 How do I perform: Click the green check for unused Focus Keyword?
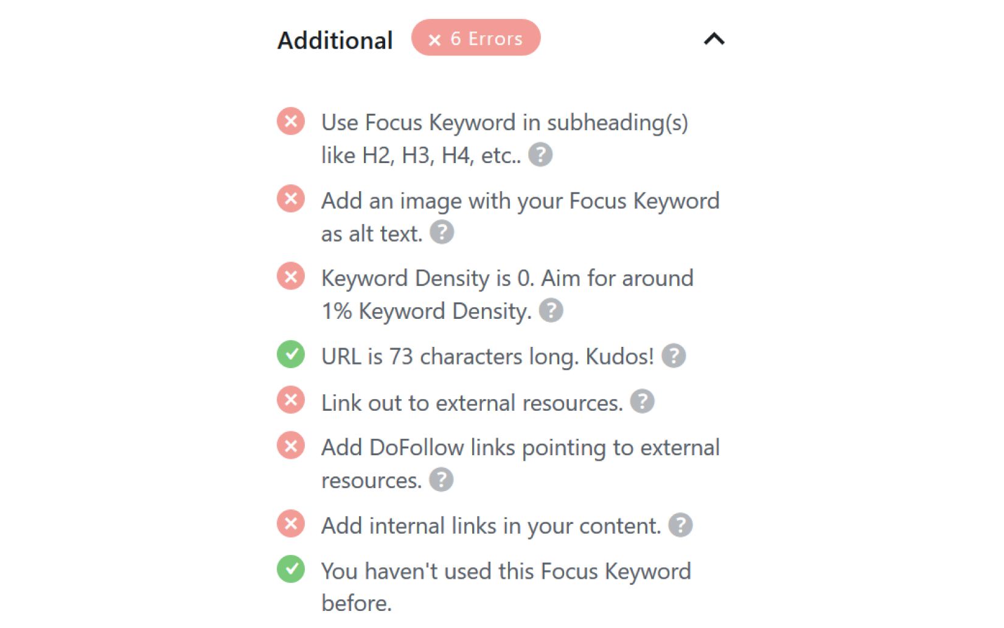tap(290, 571)
